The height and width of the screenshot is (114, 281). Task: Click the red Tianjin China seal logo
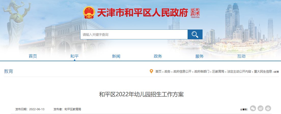tap(195, 13)
